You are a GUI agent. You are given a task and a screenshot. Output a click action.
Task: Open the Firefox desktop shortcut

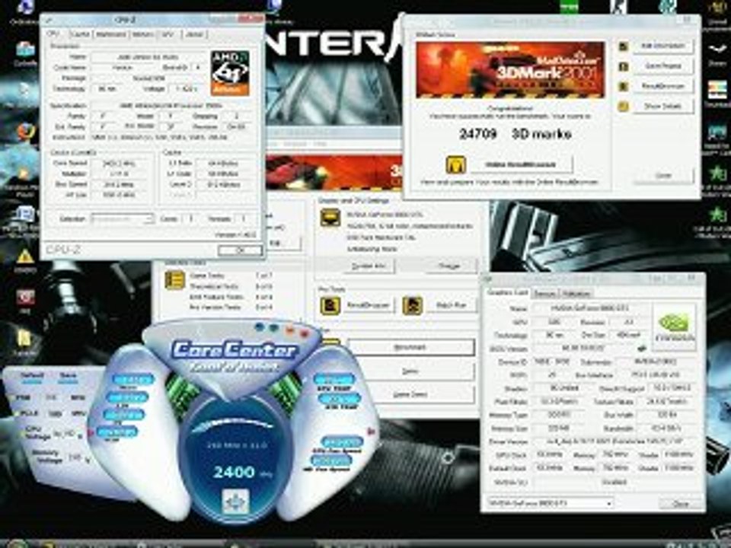(x=26, y=132)
